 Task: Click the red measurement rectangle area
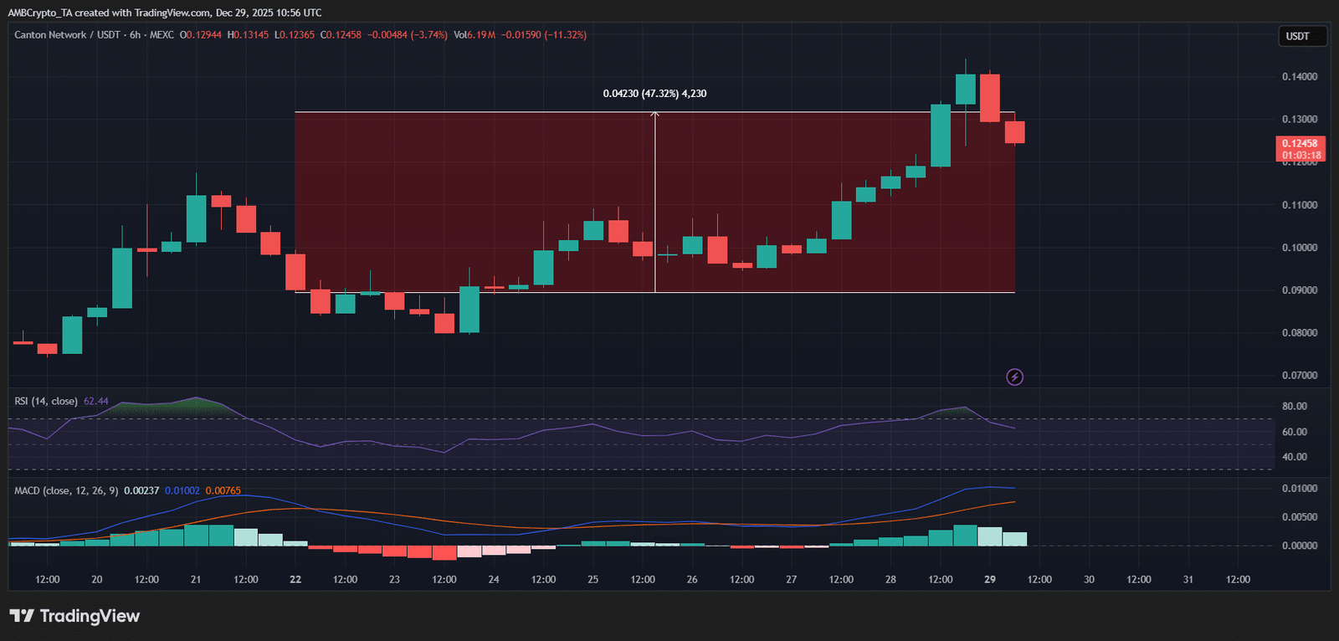pos(654,202)
